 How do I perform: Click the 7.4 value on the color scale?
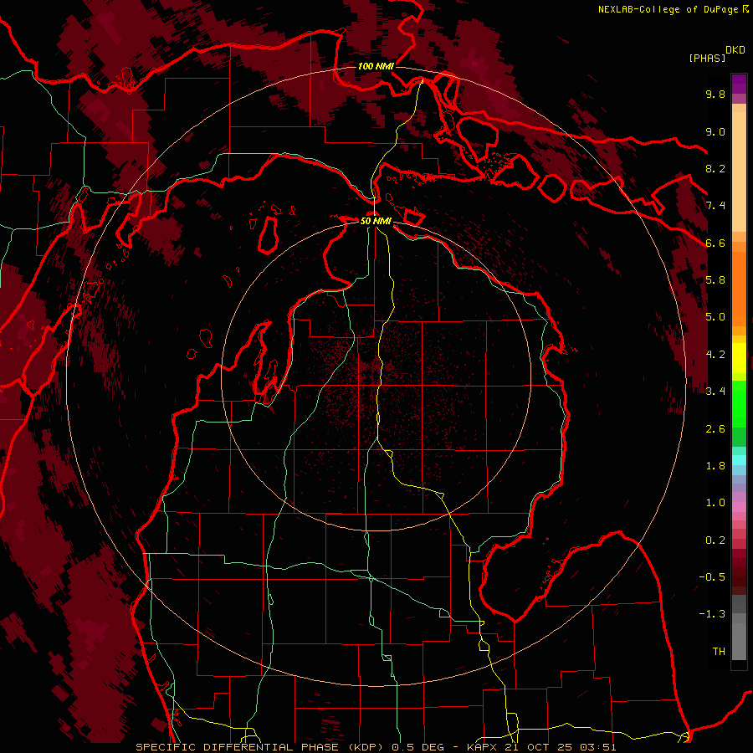715,206
